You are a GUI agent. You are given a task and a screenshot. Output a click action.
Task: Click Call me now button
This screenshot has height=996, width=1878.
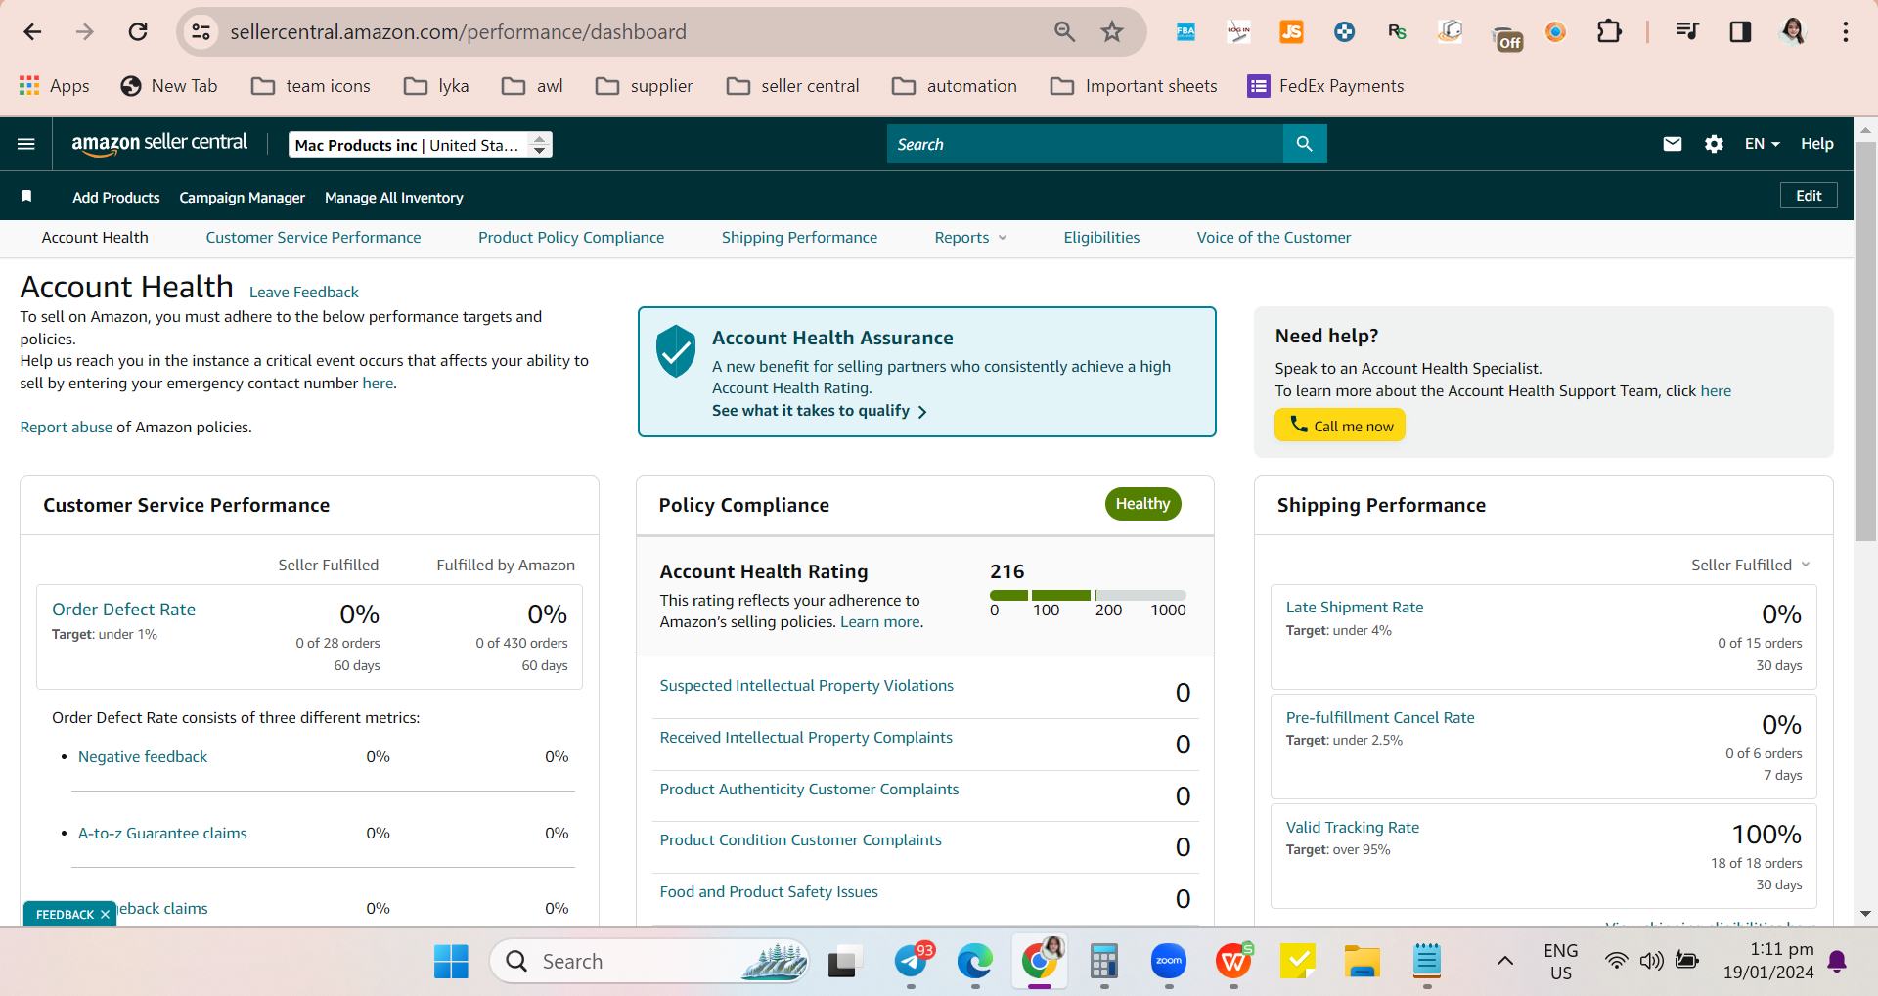pos(1340,426)
